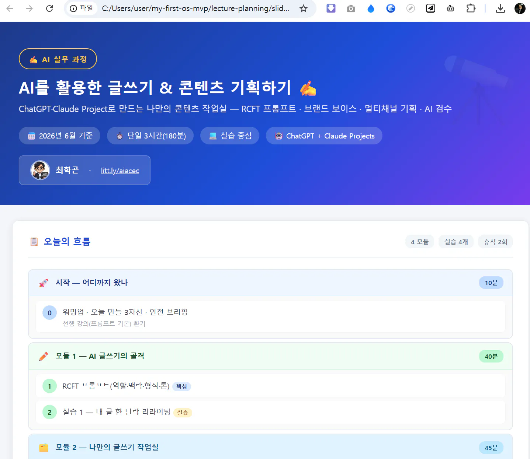Click the robot icon beside ChatGPT

[279, 136]
